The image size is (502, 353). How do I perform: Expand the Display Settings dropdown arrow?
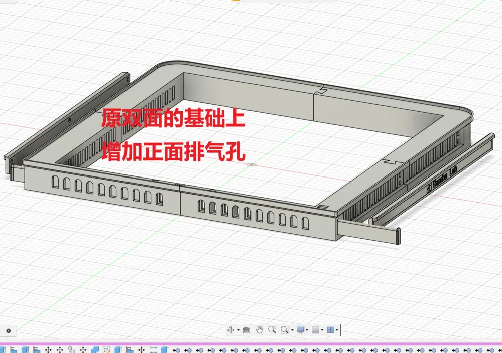307,330
